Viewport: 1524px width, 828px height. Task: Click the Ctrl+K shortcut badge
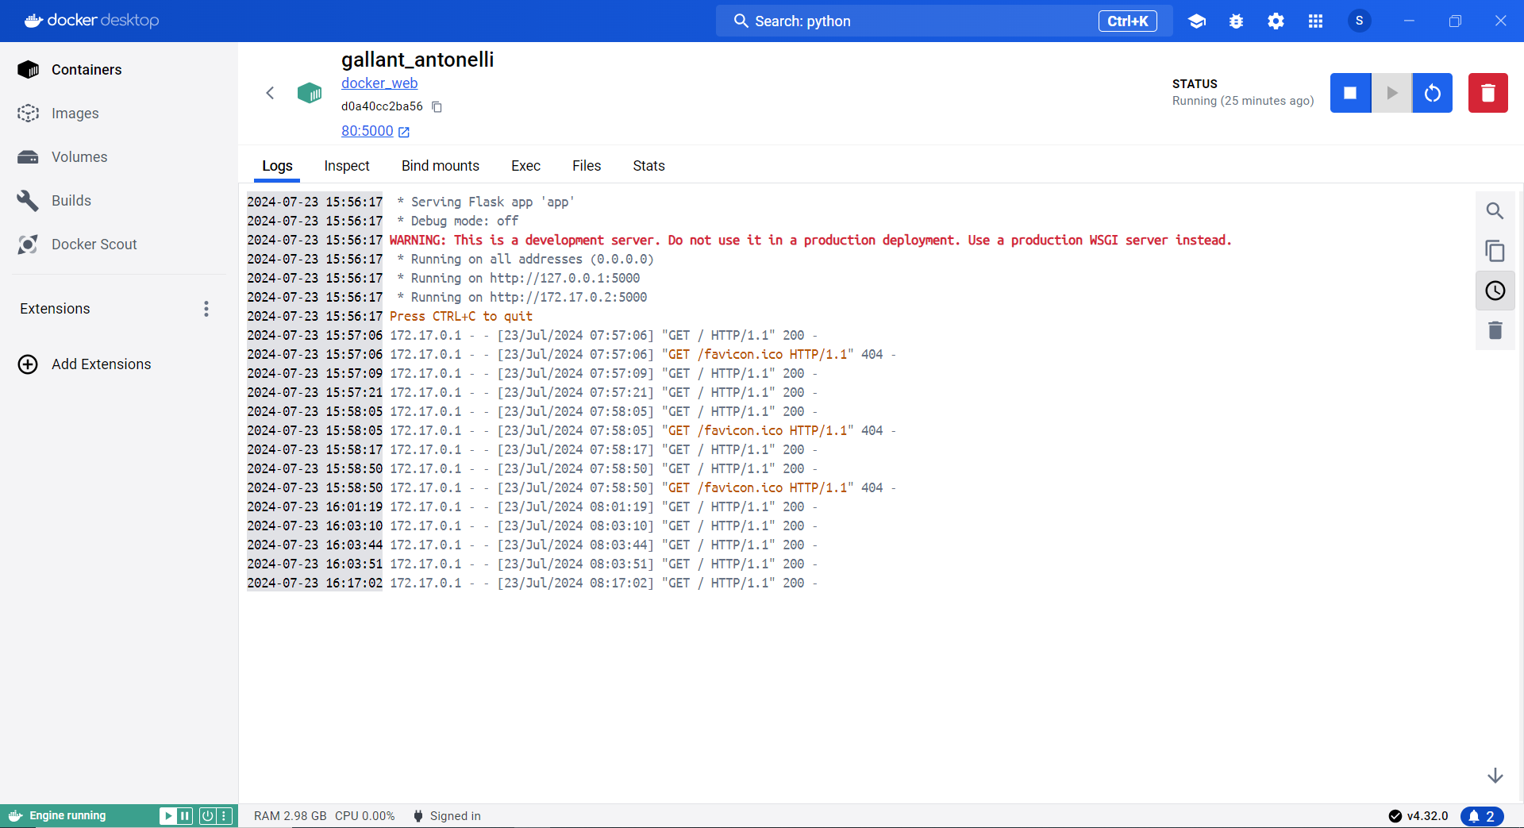tap(1128, 21)
